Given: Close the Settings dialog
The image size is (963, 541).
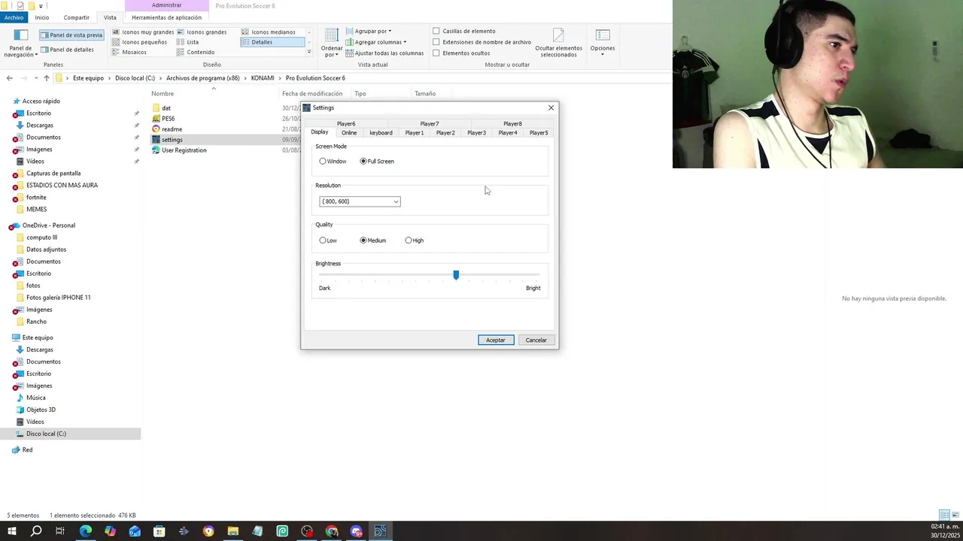Looking at the screenshot, I should coord(551,108).
